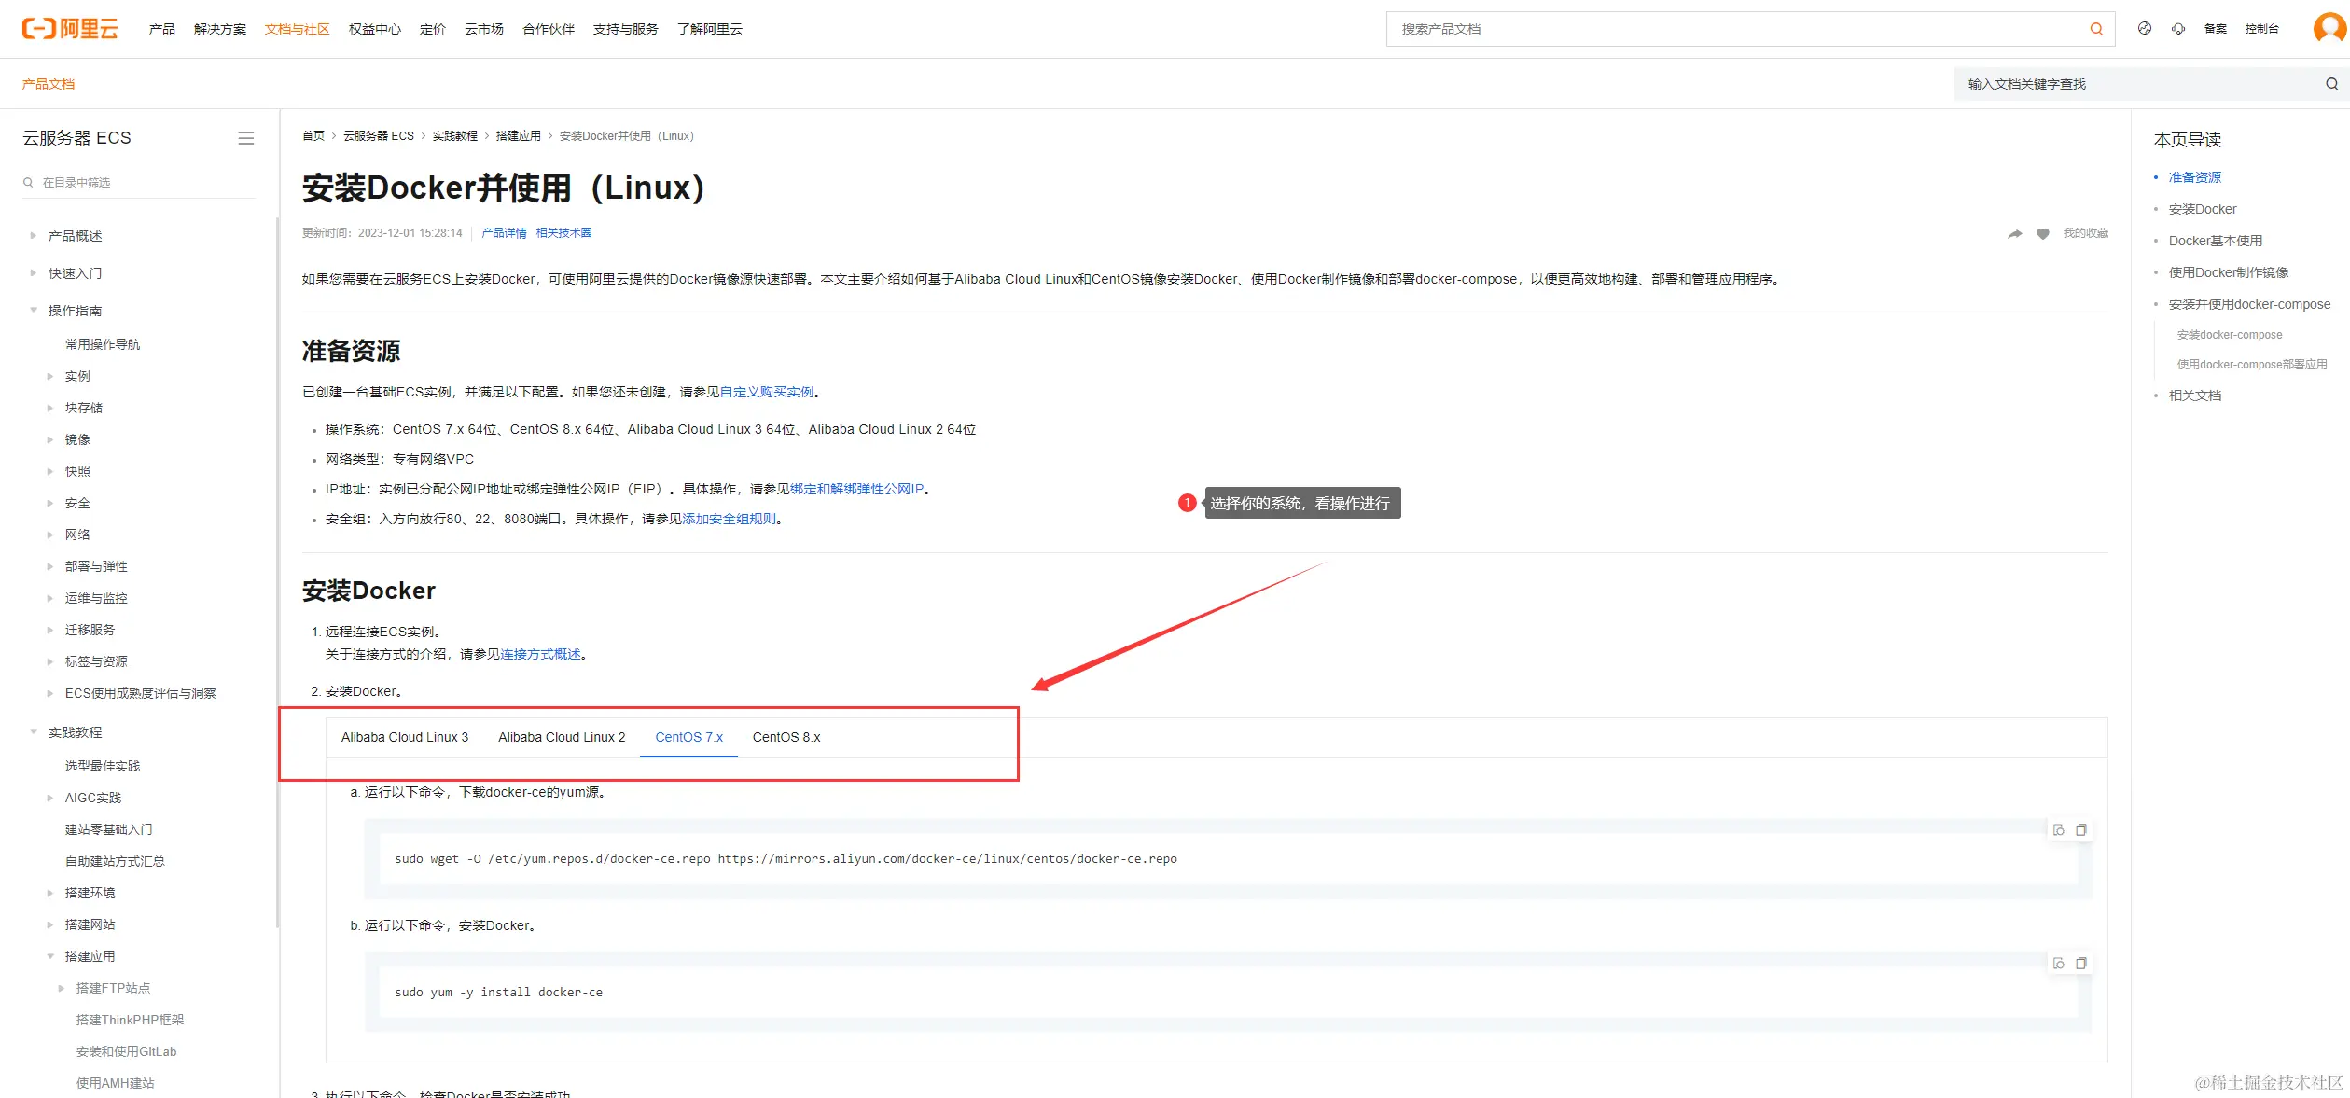
Task: Click the heart favorite icon
Action: [x=2043, y=233]
